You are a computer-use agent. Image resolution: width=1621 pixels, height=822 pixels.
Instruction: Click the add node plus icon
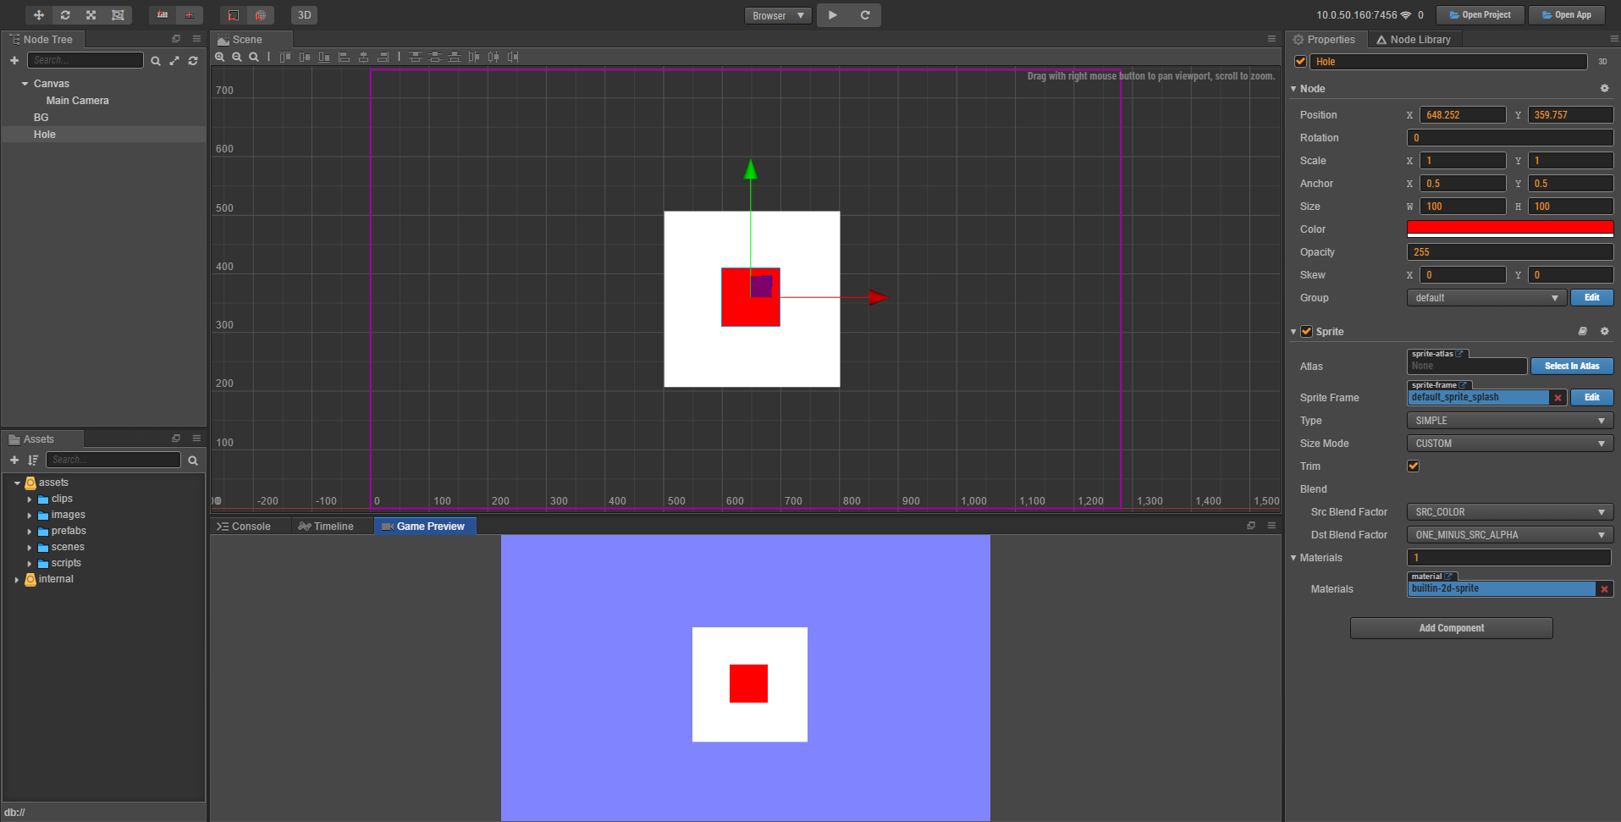point(14,61)
